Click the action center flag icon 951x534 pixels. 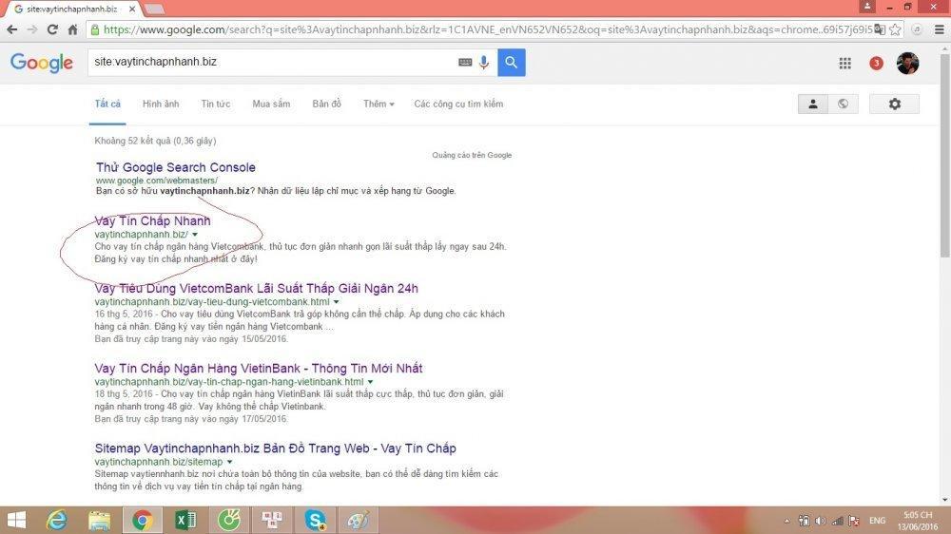pos(854,521)
